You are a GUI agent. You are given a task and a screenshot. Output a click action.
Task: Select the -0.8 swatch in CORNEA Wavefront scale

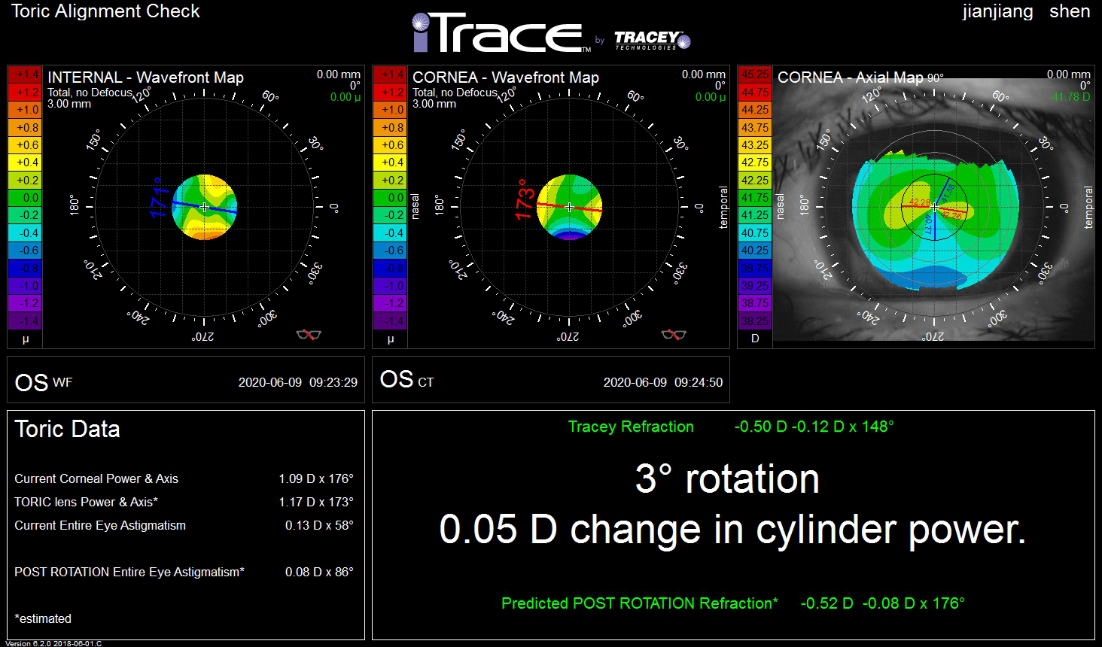coord(390,268)
